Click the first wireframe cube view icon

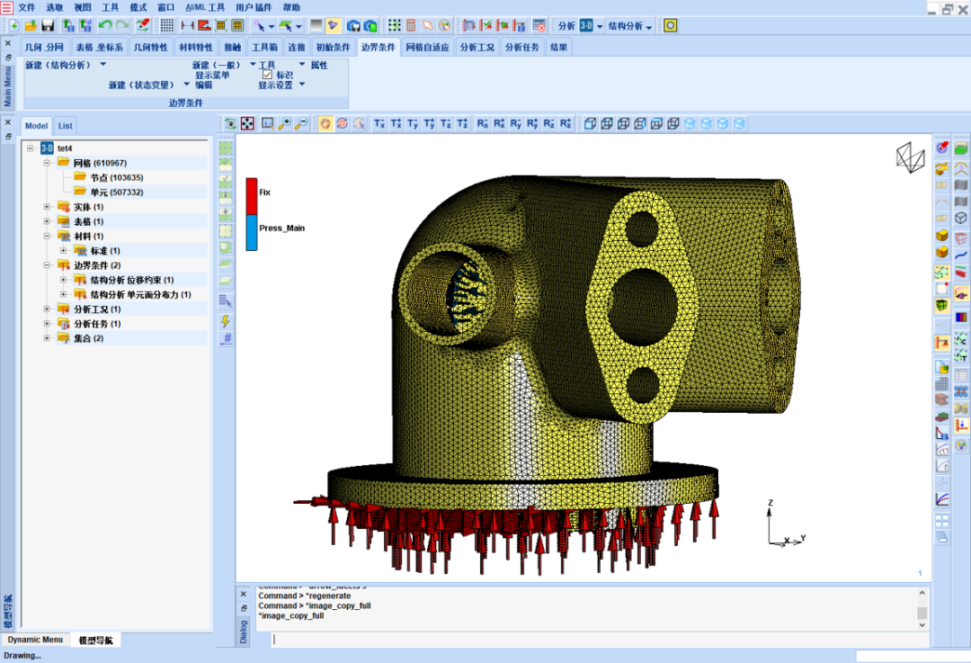click(x=590, y=123)
